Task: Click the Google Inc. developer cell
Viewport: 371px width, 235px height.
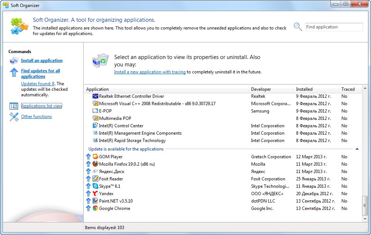Action: click(x=262, y=208)
